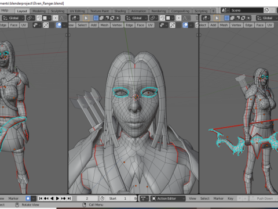Open the Help menu
The width and height of the screenshot is (278, 209).
pos(5,10)
